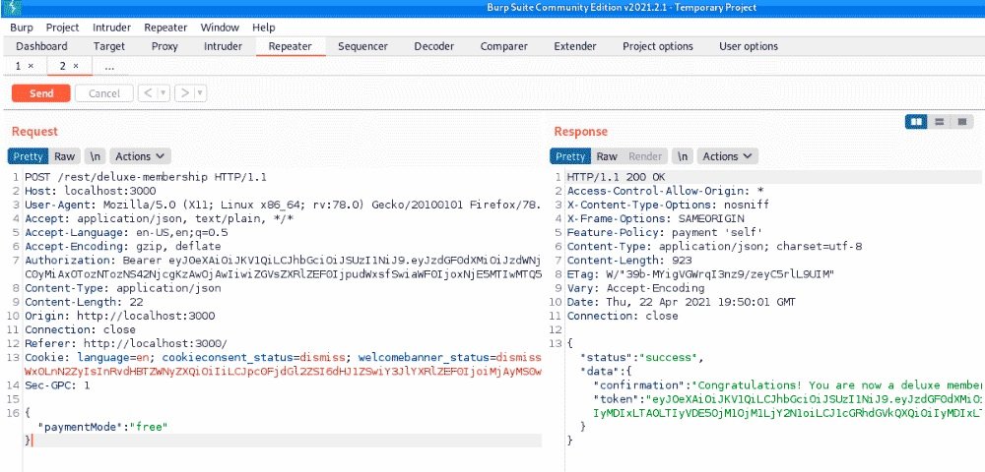Switch to the Extender tab
Screen dimensions: 985x472
click(575, 46)
